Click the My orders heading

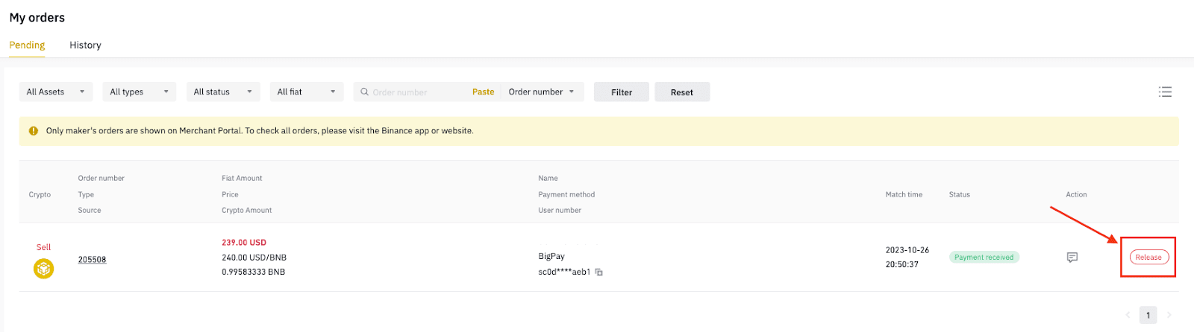(x=37, y=17)
